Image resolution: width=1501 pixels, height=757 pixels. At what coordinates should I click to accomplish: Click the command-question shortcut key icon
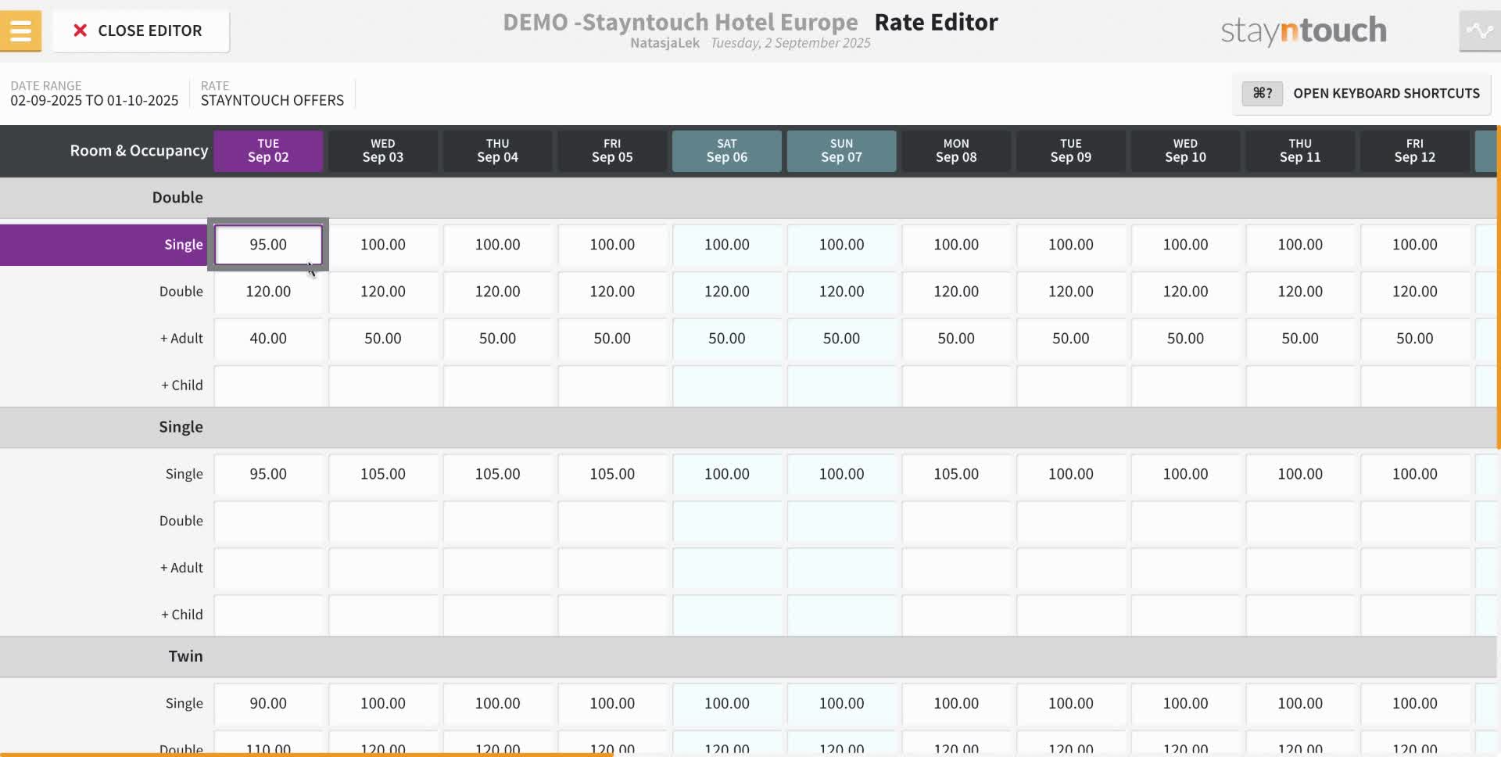click(1262, 93)
